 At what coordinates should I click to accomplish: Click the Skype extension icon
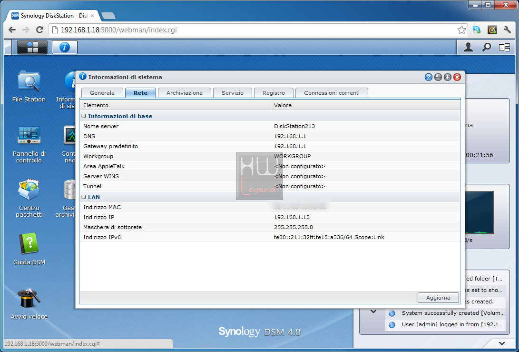pos(477,30)
